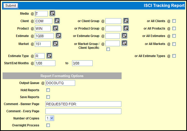
Task: Click the Media field lookup icon
Action: 52,13
